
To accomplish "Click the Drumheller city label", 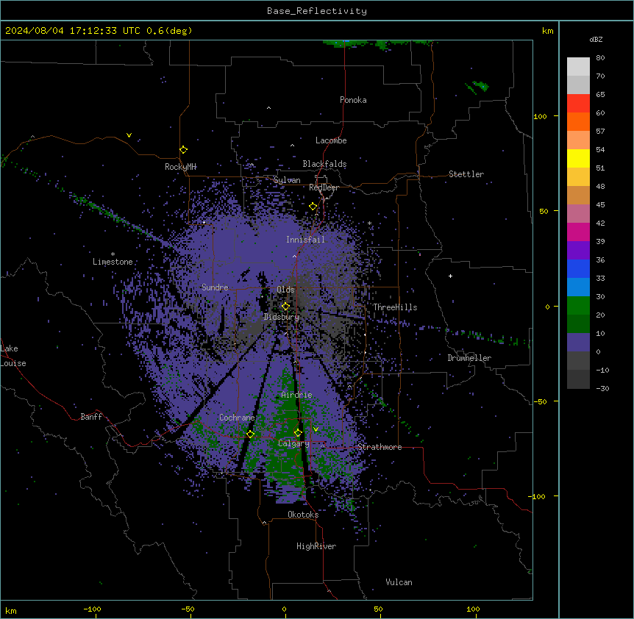I will click(x=469, y=358).
